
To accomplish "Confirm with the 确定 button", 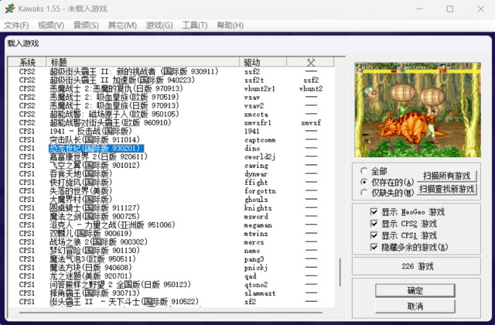I will click(415, 290).
